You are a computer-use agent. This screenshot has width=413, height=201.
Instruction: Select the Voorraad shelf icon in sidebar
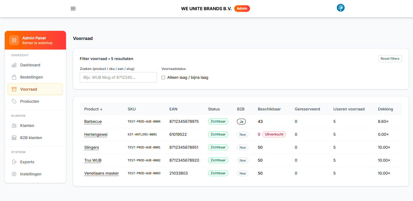coord(14,89)
